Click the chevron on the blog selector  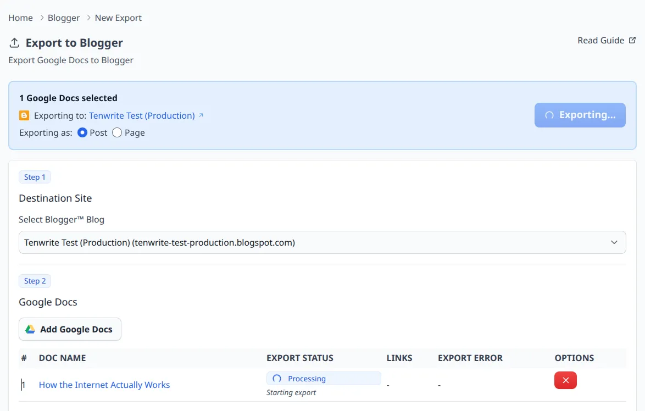click(614, 242)
